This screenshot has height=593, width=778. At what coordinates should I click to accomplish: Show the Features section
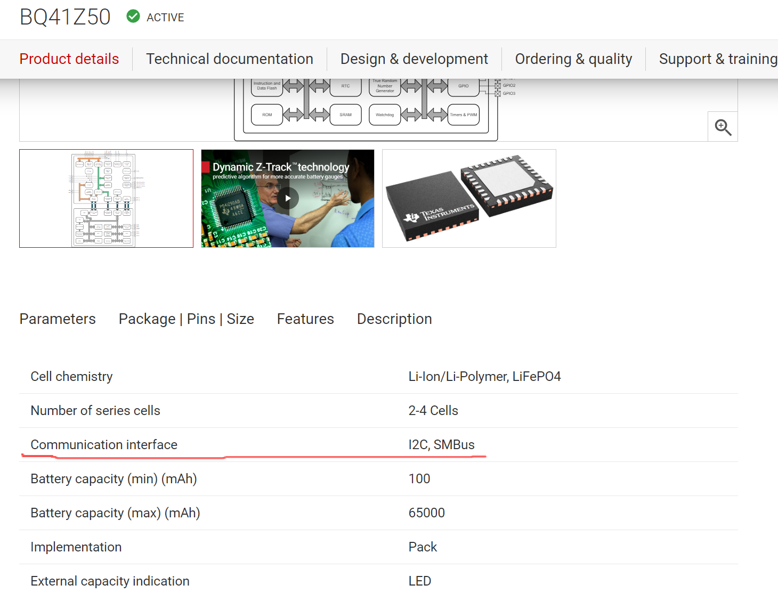pyautogui.click(x=305, y=319)
